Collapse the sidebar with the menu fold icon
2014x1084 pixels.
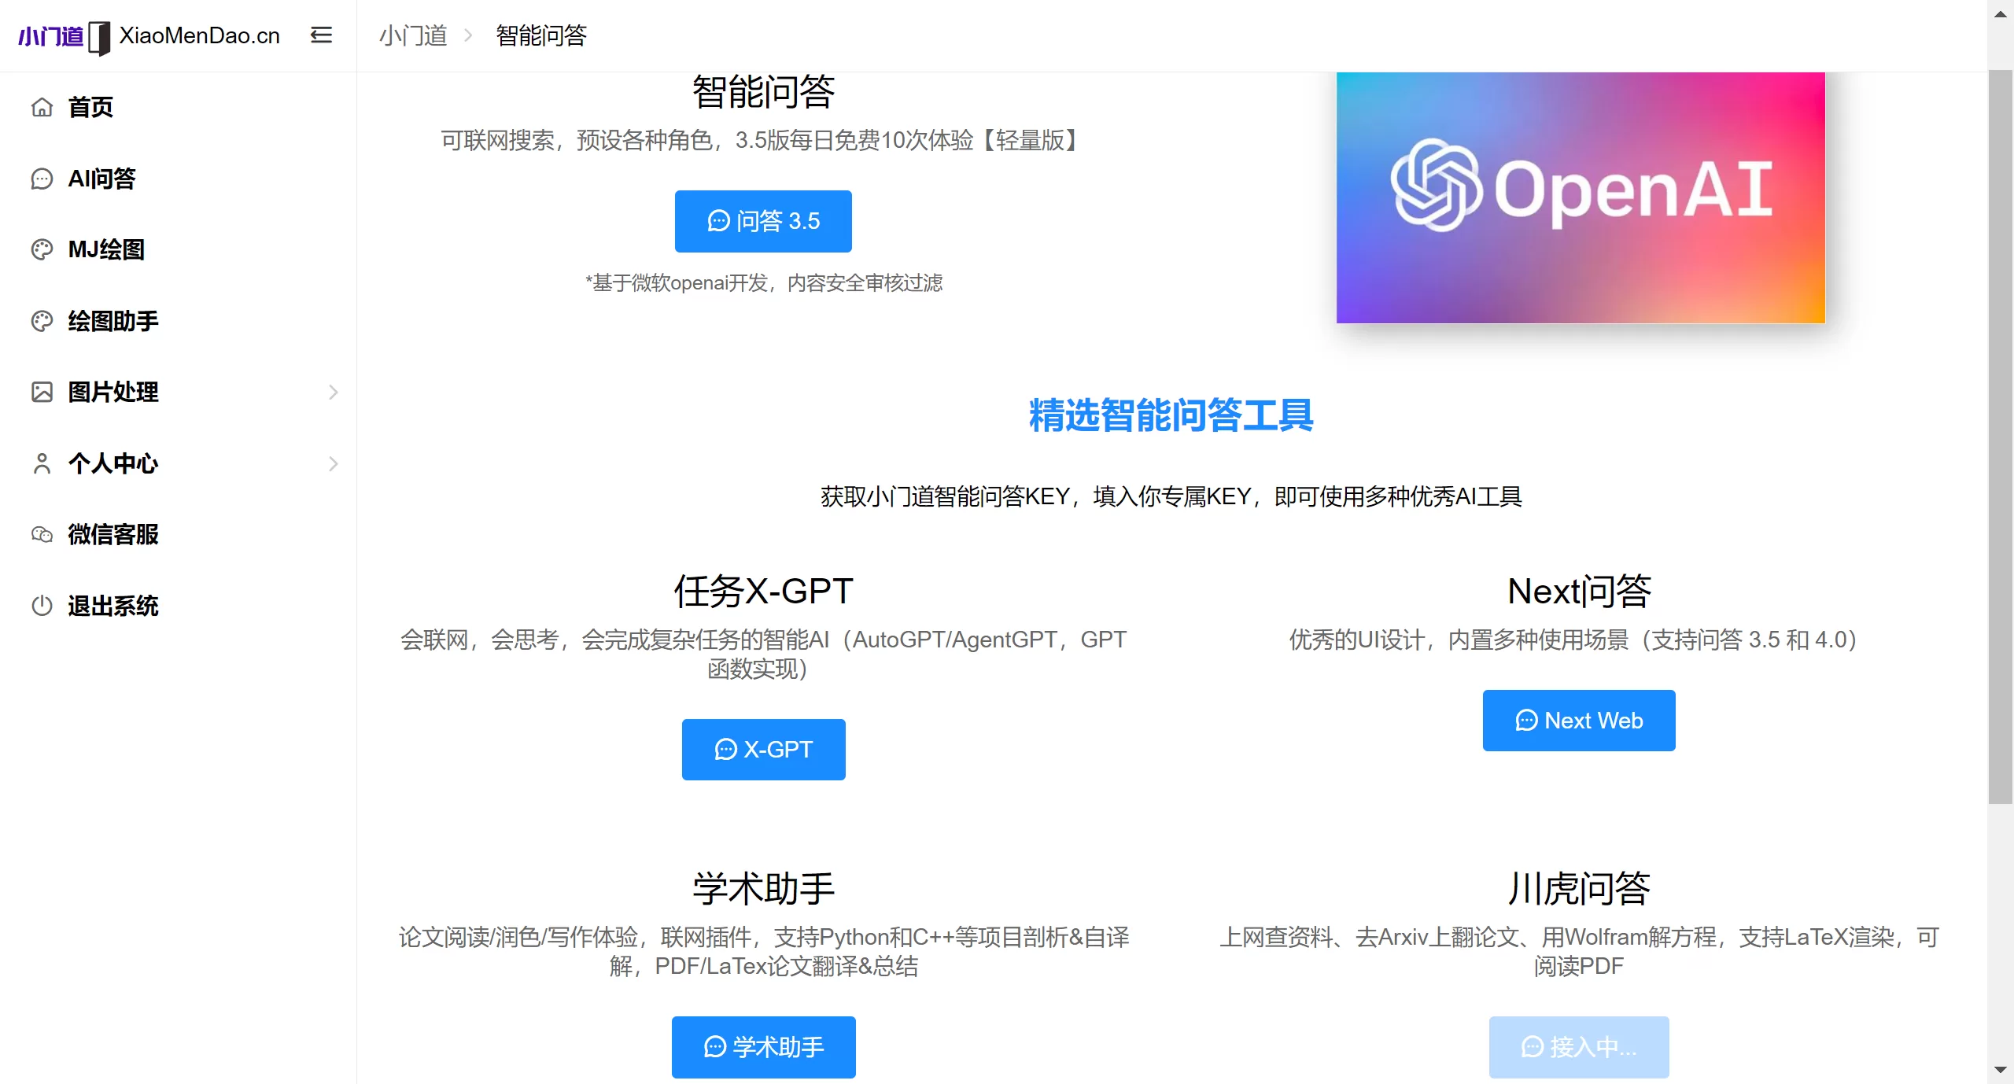[321, 35]
